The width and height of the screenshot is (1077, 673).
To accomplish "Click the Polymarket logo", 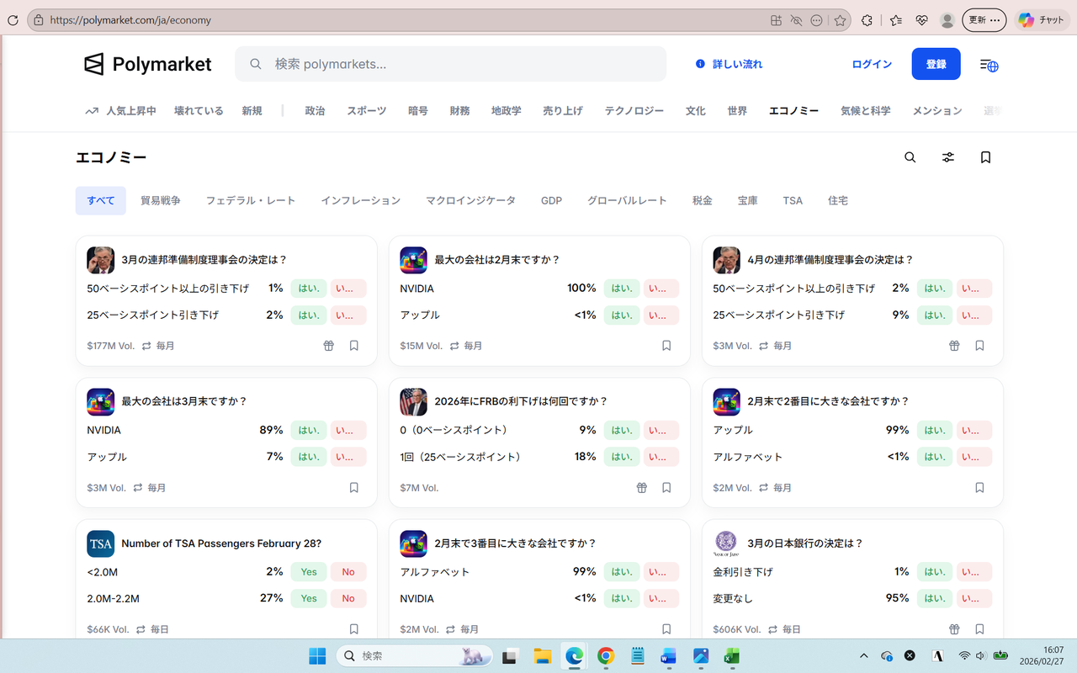I will tap(147, 64).
